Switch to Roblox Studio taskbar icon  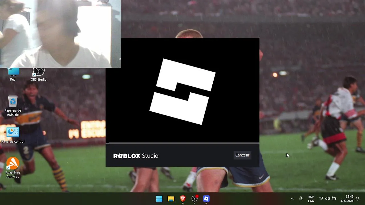206,199
